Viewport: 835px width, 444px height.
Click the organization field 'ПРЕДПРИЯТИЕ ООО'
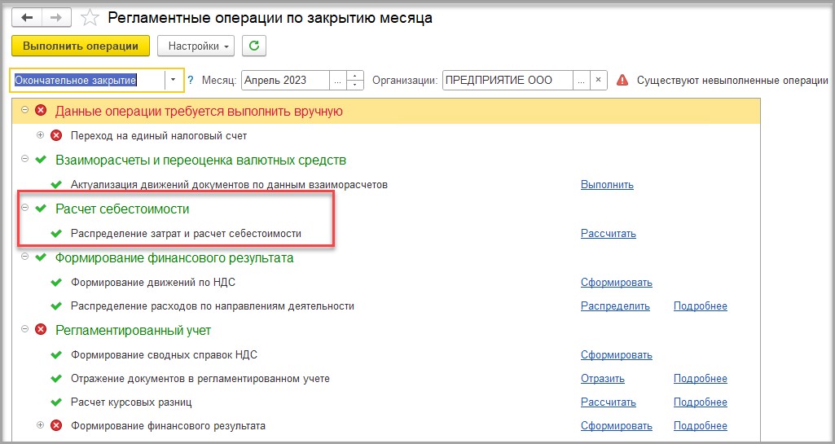coord(508,81)
